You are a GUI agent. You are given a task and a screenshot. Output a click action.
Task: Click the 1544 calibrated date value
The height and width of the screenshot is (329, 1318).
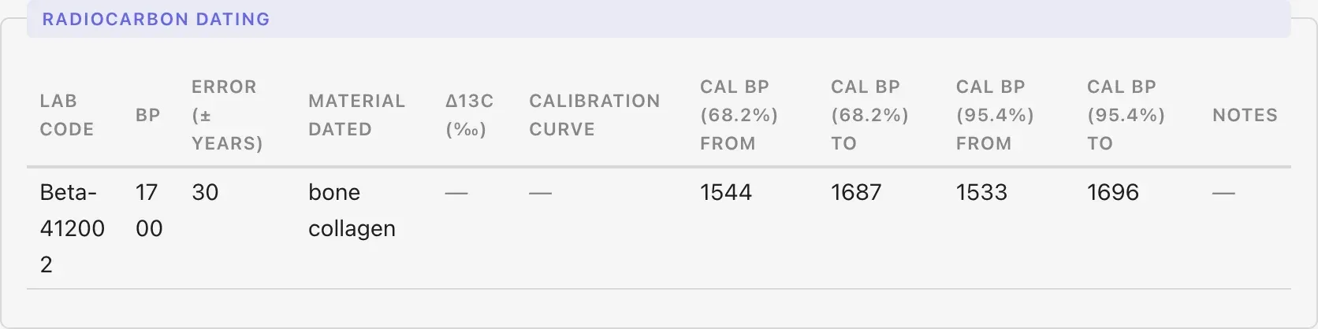[x=726, y=192]
